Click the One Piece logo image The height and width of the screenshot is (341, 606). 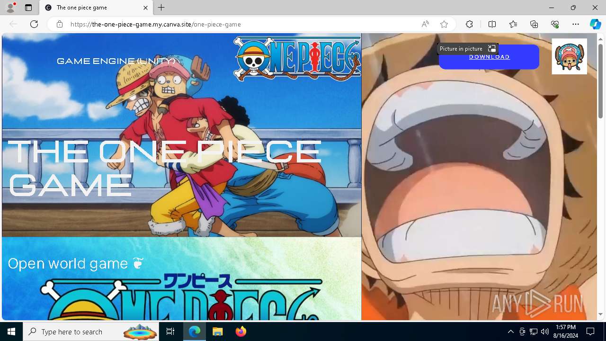[x=297, y=58]
